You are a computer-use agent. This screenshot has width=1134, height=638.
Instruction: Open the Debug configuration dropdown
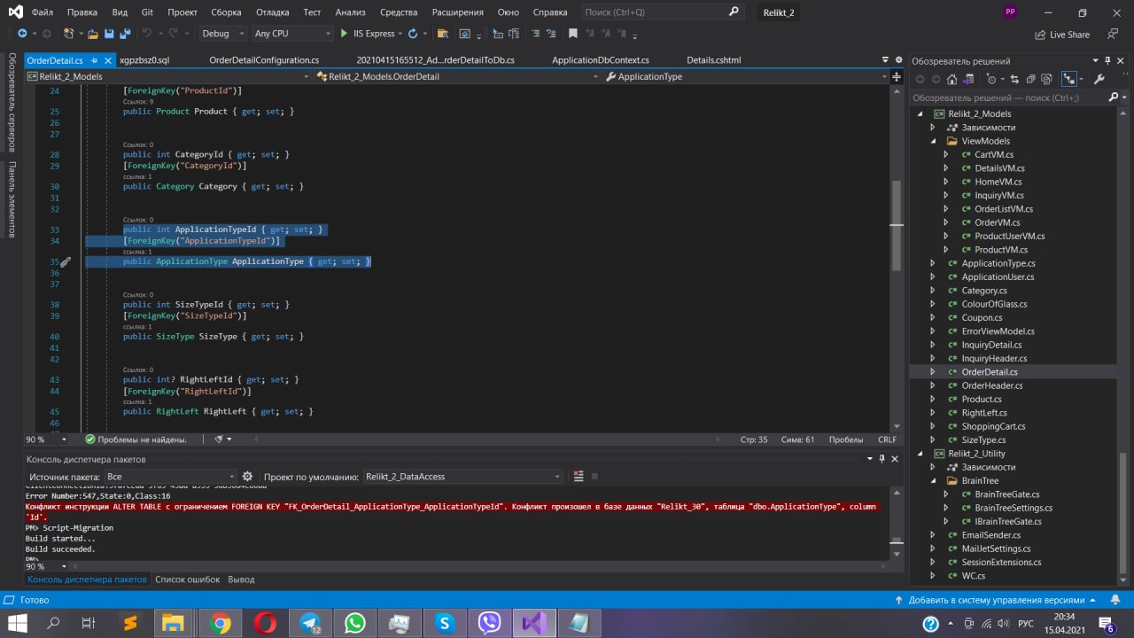222,34
